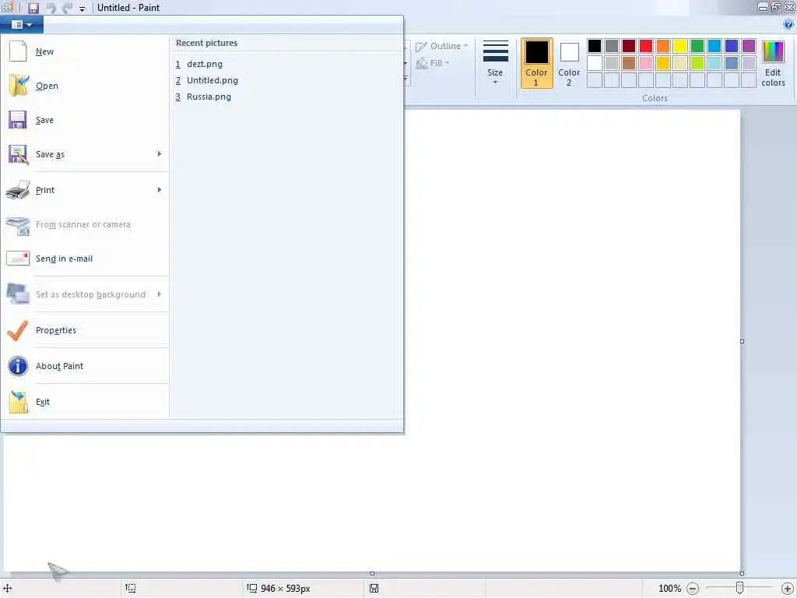Screen dimensions: 797x598
Task: Click the file size disk icon in status bar
Action: [374, 589]
